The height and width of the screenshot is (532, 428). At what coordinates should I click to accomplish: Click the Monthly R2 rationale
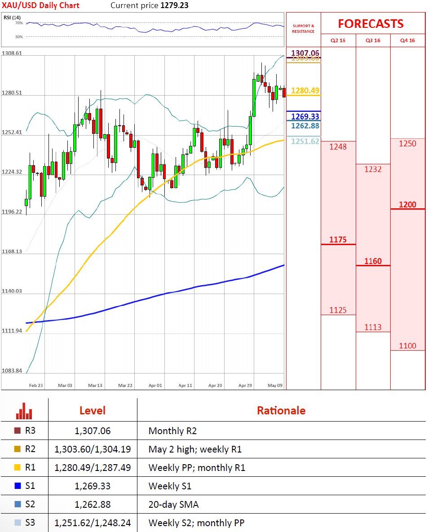tap(172, 431)
